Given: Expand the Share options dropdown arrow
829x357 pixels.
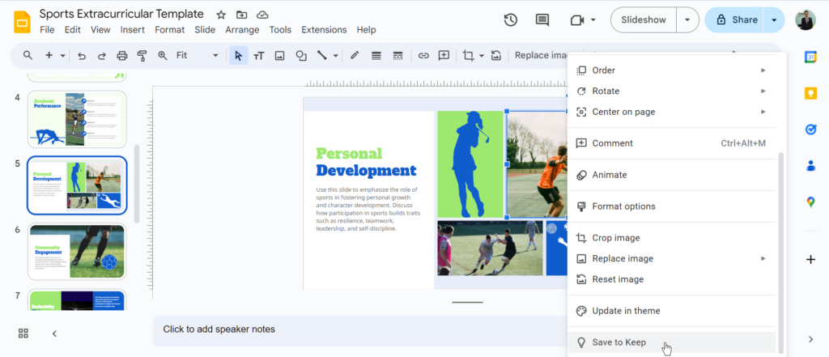Looking at the screenshot, I should [774, 20].
